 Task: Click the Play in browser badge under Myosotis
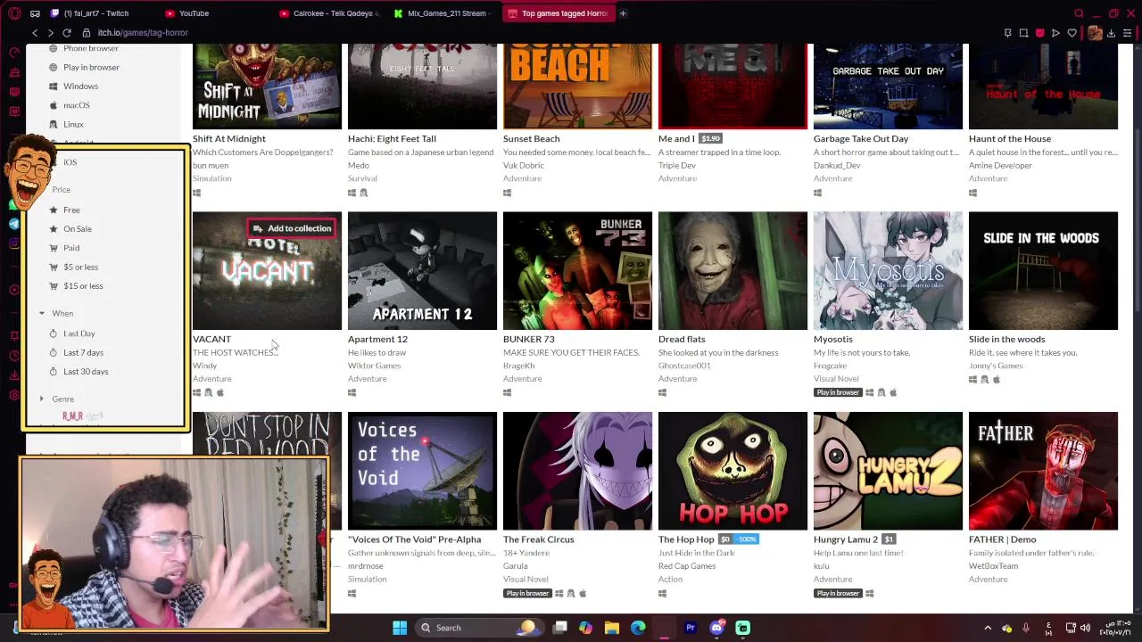point(837,392)
